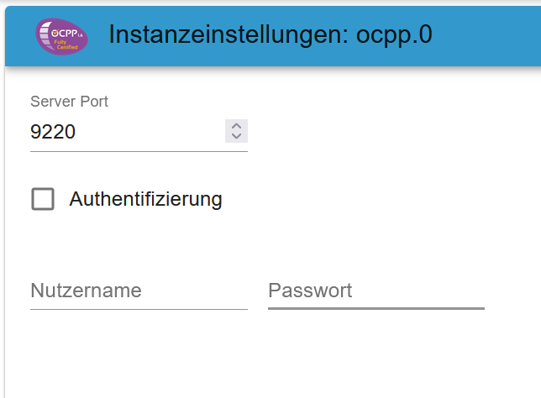Click the white OCPP lettering in the badge
Screen dimensions: 541x398
pos(64,33)
